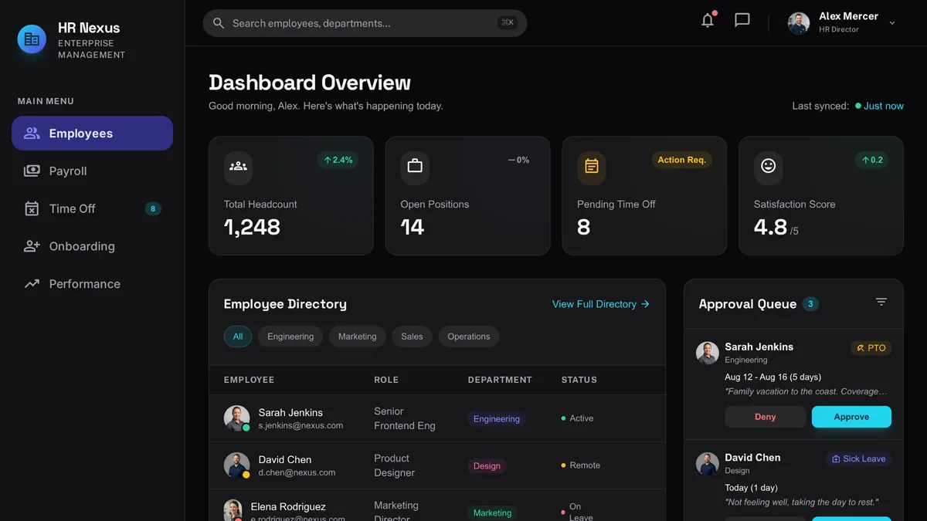
Task: Click Alex Mercer's profile avatar
Action: [x=799, y=23]
